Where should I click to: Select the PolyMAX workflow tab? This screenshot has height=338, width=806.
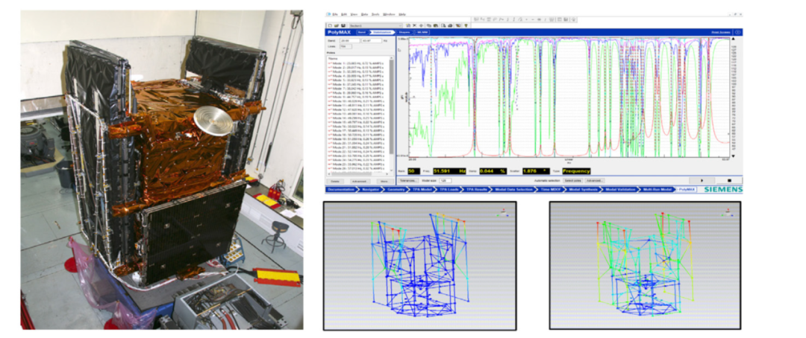(x=687, y=190)
